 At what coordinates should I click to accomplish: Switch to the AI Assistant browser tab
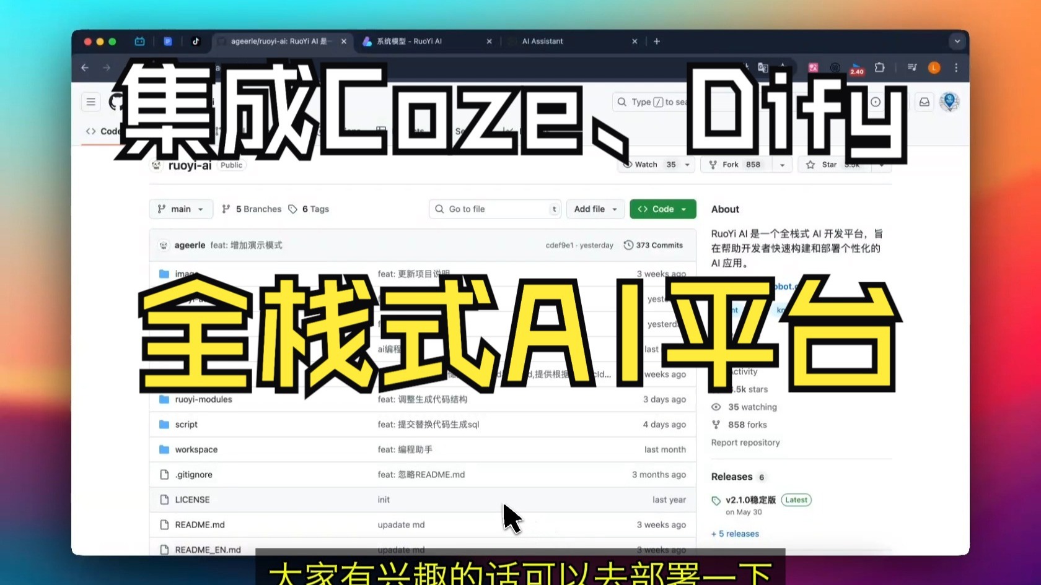571,41
